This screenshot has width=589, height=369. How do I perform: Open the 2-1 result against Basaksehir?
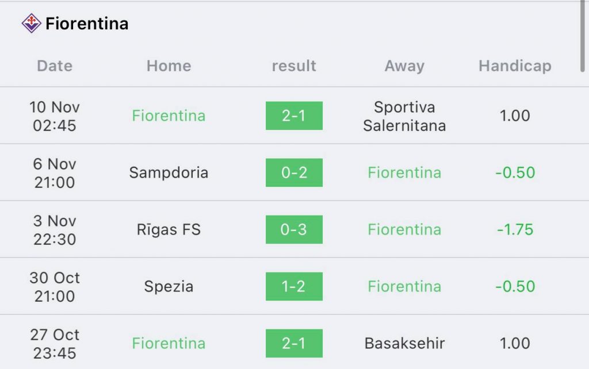click(x=294, y=344)
